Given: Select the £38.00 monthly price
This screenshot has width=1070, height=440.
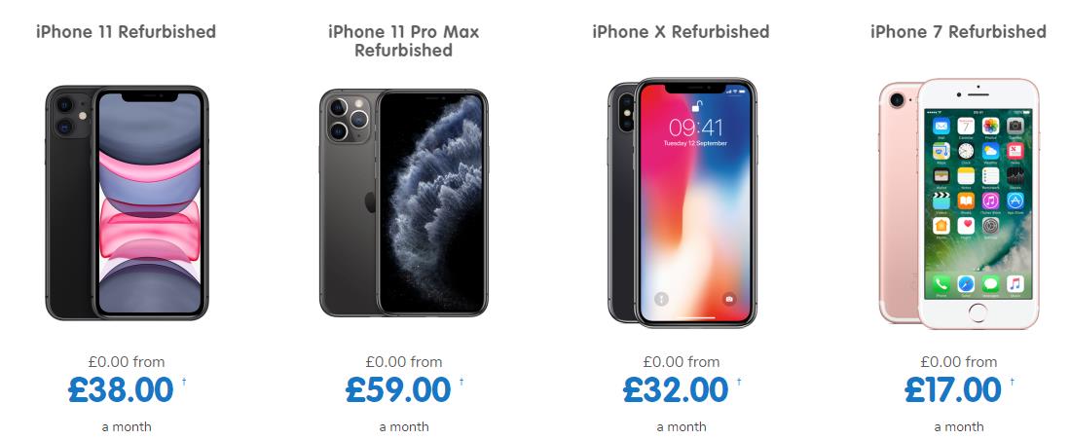Looking at the screenshot, I should point(122,390).
